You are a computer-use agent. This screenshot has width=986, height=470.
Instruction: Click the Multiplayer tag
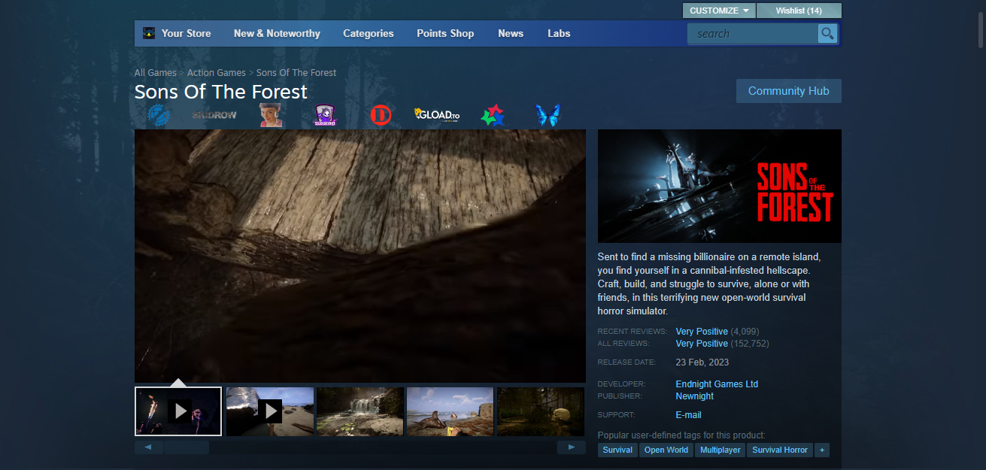pyautogui.click(x=721, y=450)
